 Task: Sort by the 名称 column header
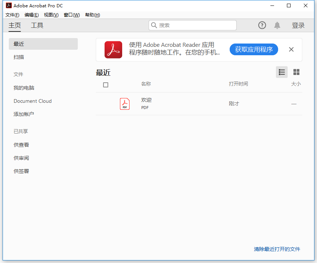(x=146, y=84)
